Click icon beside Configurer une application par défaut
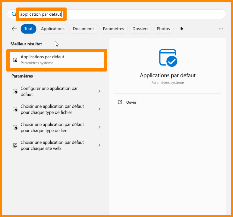Viewport: 233px width, 217px height. coord(15,91)
